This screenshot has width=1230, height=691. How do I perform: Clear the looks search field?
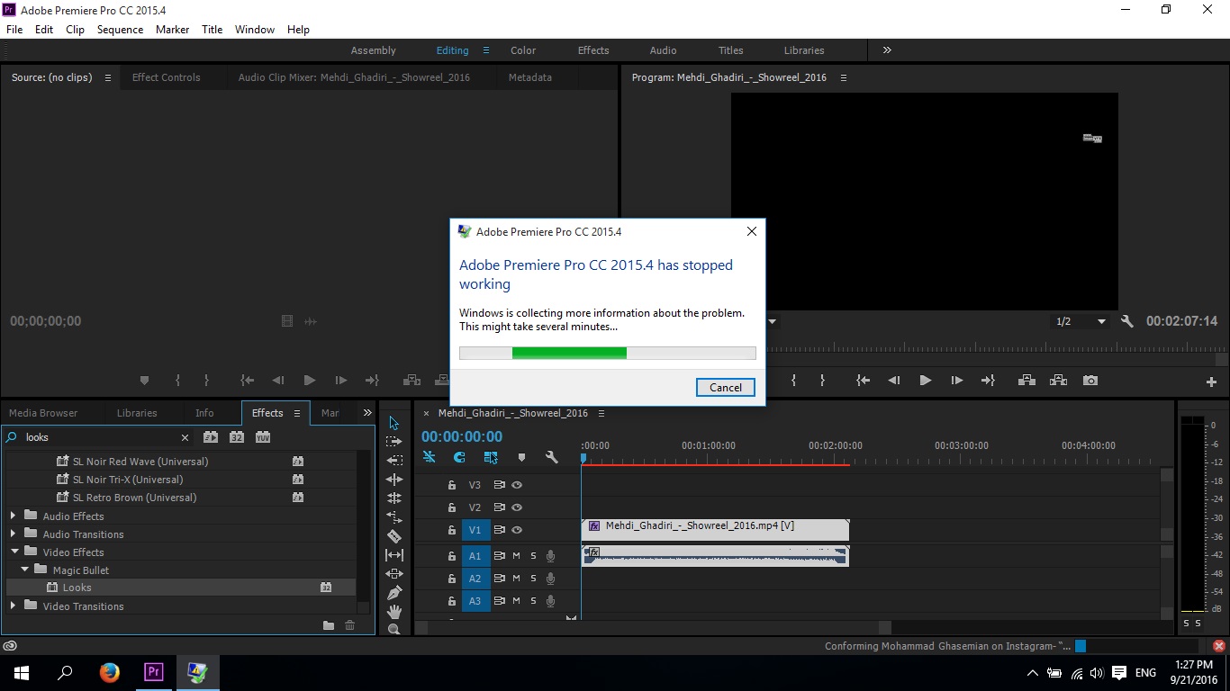click(x=185, y=437)
